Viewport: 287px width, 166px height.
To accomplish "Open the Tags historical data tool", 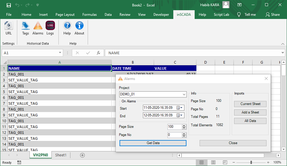I will 25,28.
